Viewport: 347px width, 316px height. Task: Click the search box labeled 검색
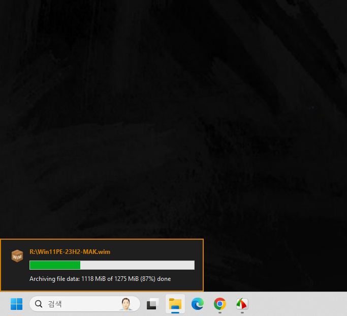[x=85, y=304]
